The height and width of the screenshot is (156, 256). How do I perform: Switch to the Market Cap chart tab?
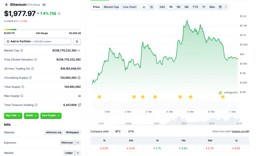point(111,7)
